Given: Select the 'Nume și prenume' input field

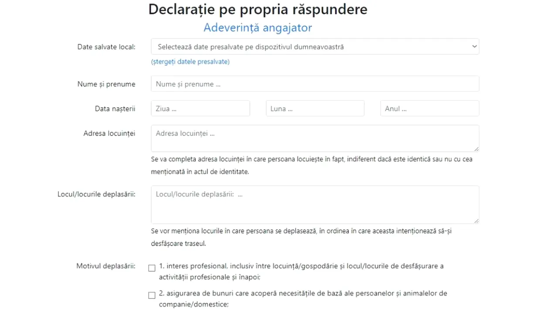Looking at the screenshot, I should pyautogui.click(x=315, y=84).
